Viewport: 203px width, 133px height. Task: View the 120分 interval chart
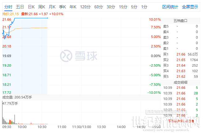[85, 6]
